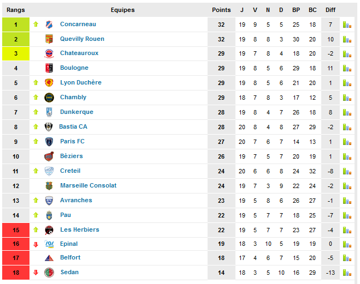Select the Paris FC team name
Viewport: 360px width, 284px height.
72,141
